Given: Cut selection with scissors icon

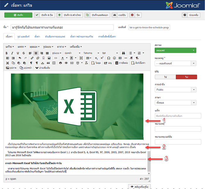Looking at the screenshot, I should [8, 63].
